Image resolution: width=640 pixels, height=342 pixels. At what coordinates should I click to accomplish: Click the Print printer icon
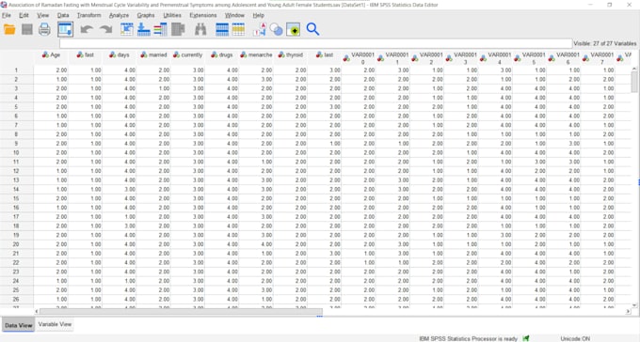pos(44,29)
